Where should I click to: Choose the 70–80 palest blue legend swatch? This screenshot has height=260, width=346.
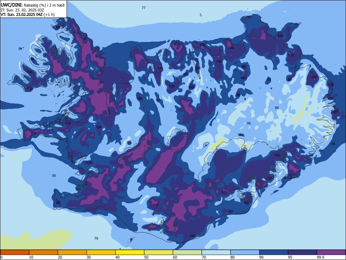[216, 252]
